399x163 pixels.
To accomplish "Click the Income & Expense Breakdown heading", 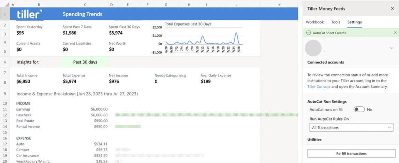I will tap(77, 94).
